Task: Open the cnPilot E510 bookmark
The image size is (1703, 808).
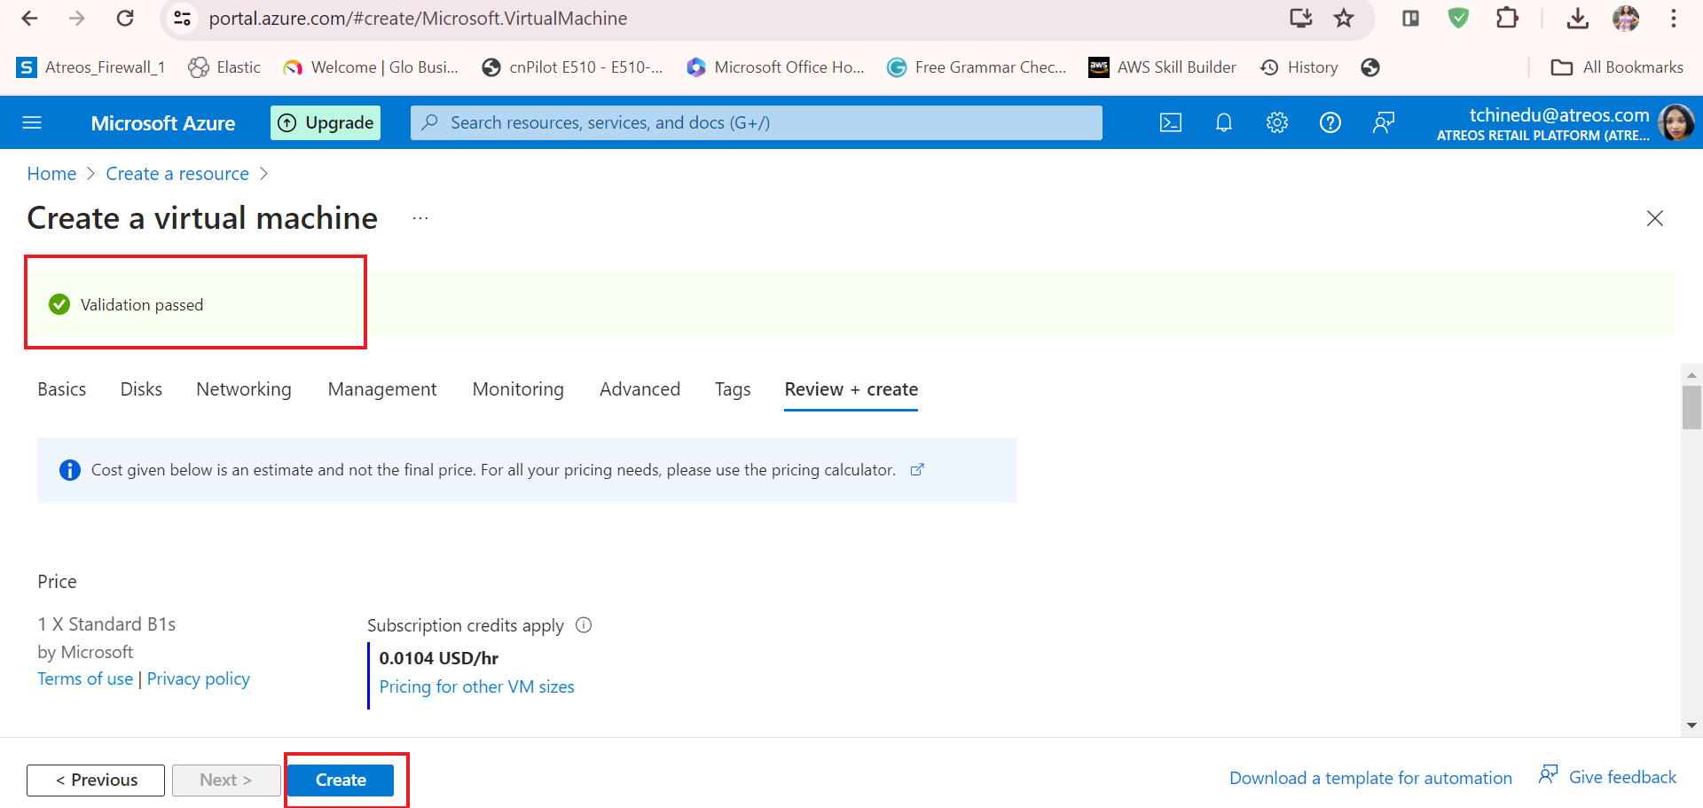Action: tap(572, 67)
